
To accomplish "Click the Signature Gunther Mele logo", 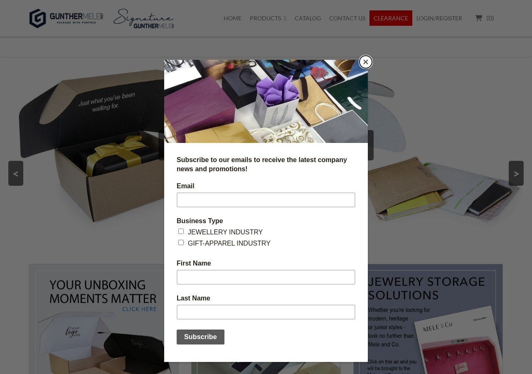I will pyautogui.click(x=143, y=19).
